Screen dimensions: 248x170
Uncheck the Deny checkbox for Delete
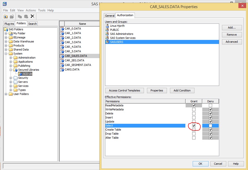point(210,114)
